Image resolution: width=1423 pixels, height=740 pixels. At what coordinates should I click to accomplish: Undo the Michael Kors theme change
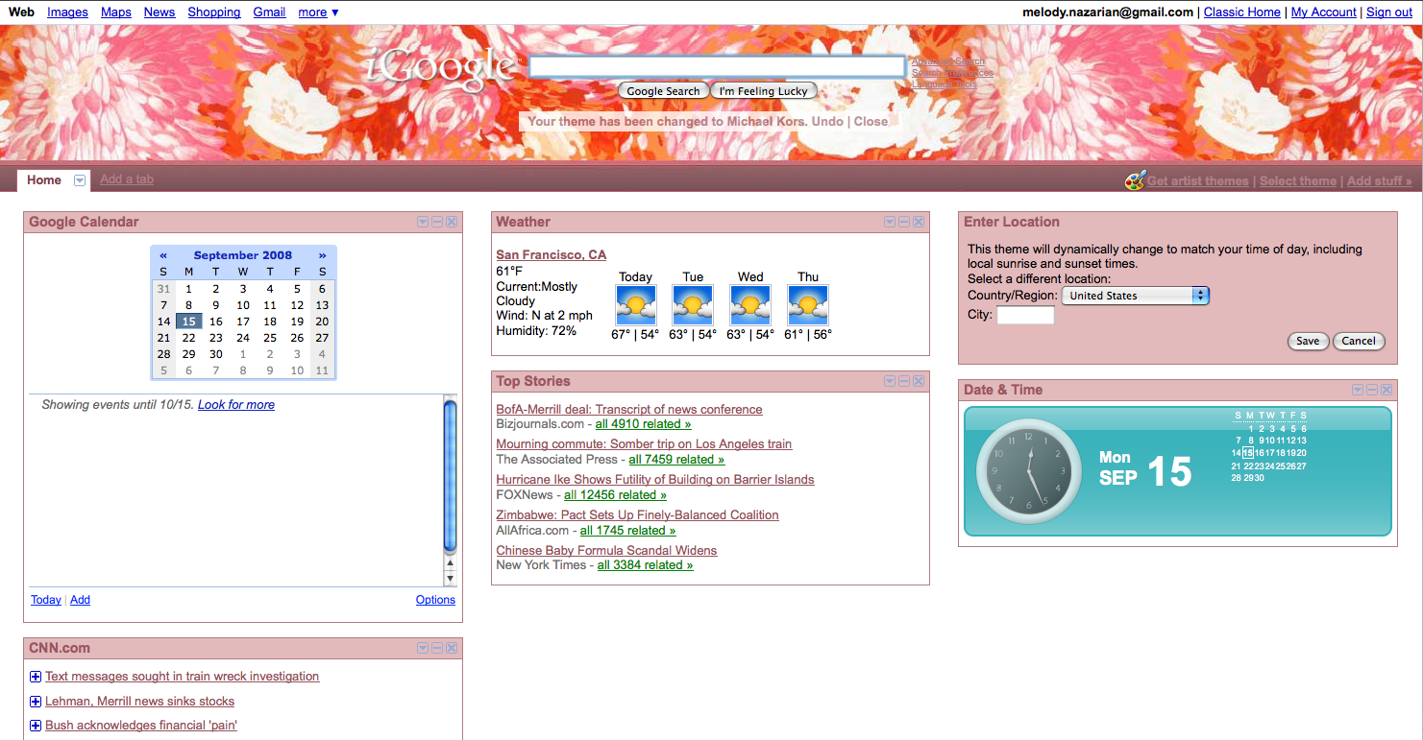pos(827,122)
